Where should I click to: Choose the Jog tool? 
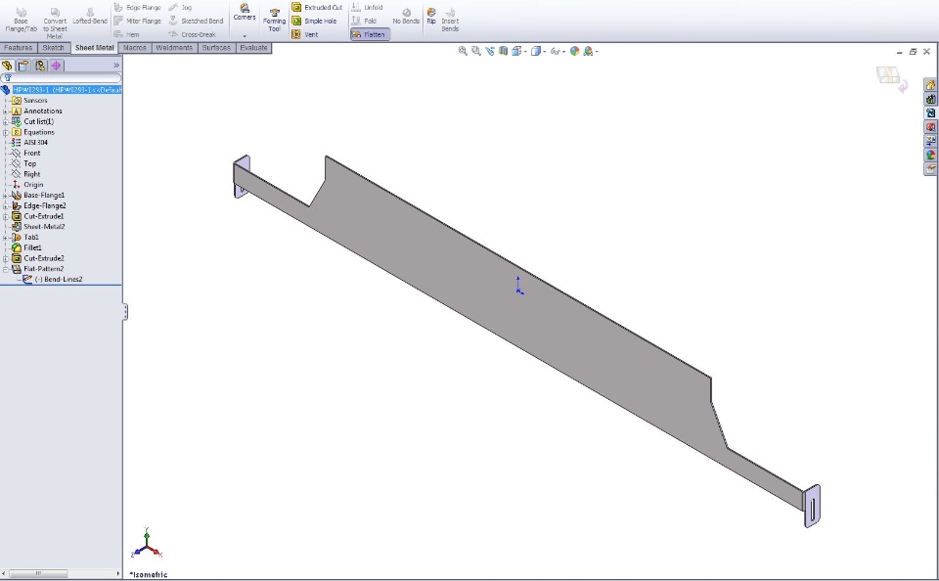tap(180, 7)
